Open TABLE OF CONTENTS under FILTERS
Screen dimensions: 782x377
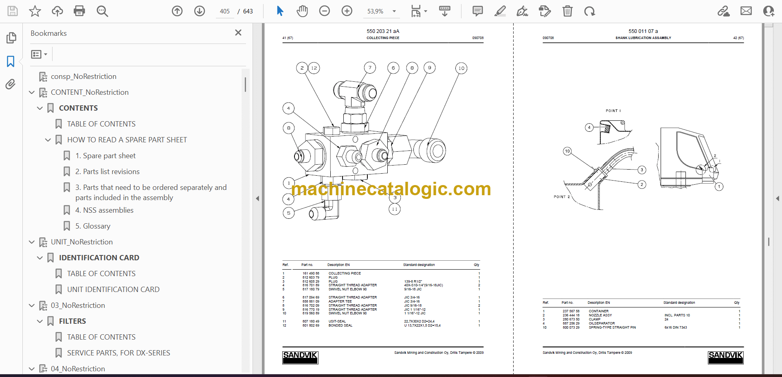click(x=101, y=337)
